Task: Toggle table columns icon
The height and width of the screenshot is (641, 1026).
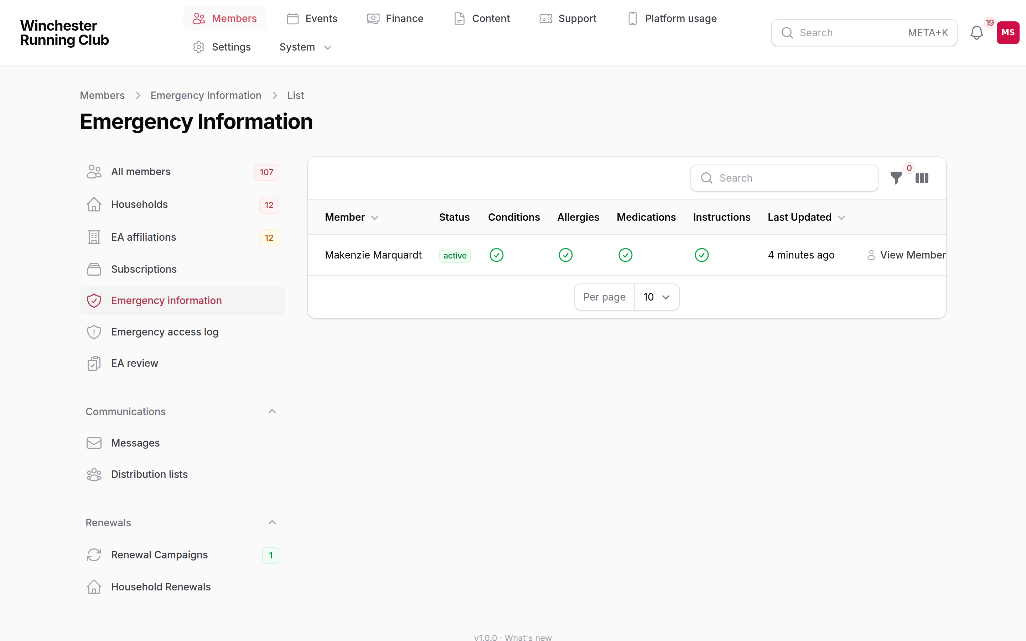Action: [922, 178]
